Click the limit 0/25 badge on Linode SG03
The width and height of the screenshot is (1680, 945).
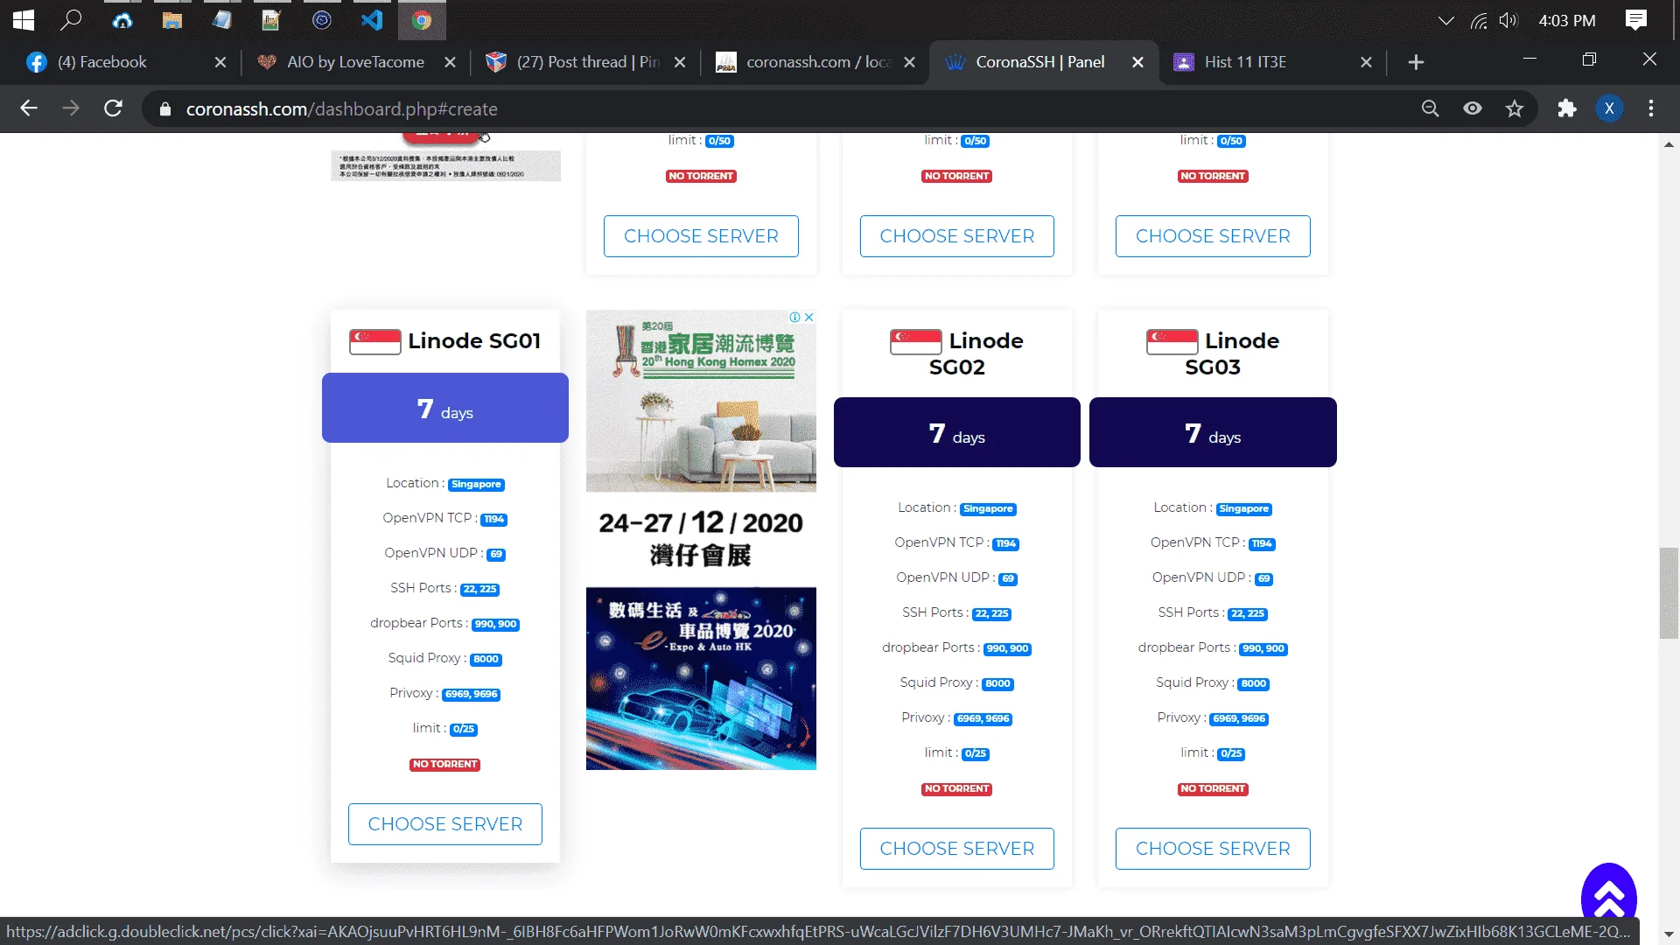[x=1231, y=754]
